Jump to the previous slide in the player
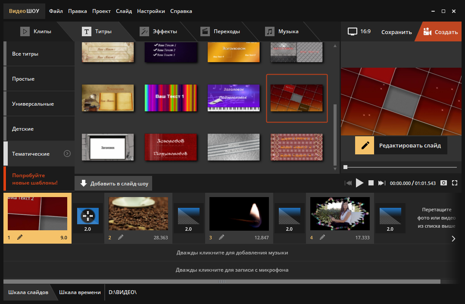This screenshot has height=304, width=465. coord(348,183)
